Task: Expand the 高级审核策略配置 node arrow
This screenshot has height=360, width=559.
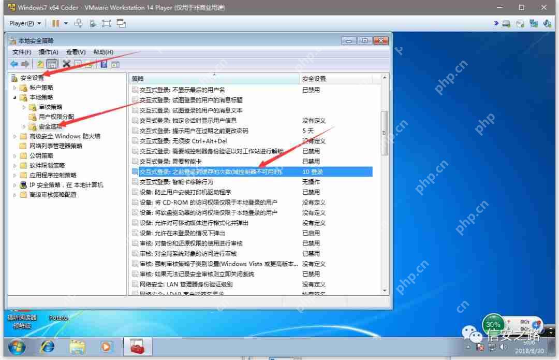Action: [x=14, y=195]
